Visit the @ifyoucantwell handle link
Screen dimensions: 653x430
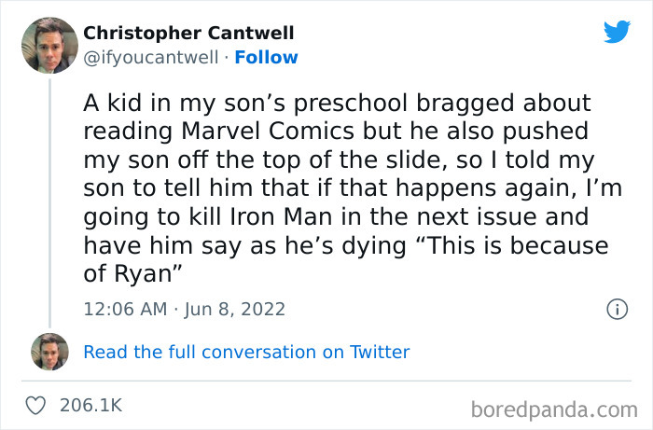point(153,58)
